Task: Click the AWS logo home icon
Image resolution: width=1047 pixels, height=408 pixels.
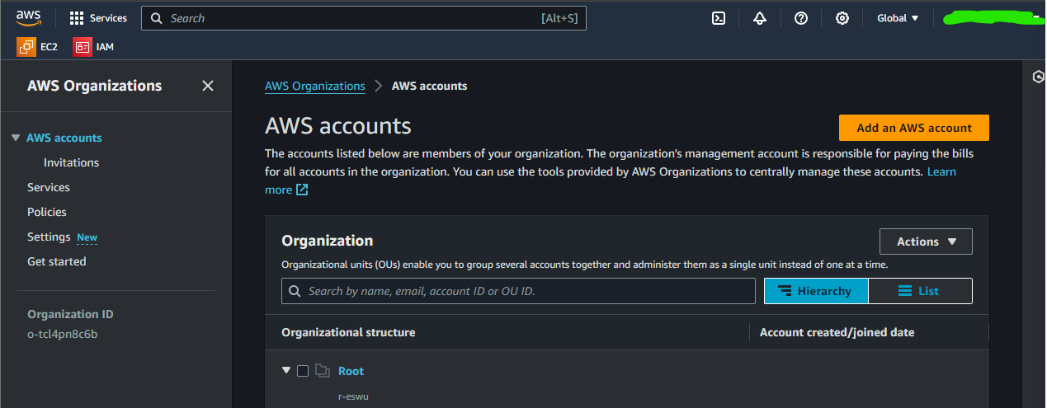Action: coord(29,18)
